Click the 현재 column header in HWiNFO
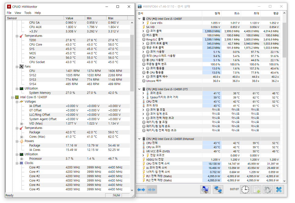295x203 pixels. [212, 13]
